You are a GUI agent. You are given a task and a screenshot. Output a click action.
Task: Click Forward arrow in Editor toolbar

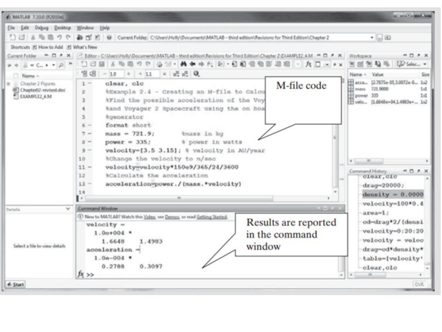pos(201,65)
